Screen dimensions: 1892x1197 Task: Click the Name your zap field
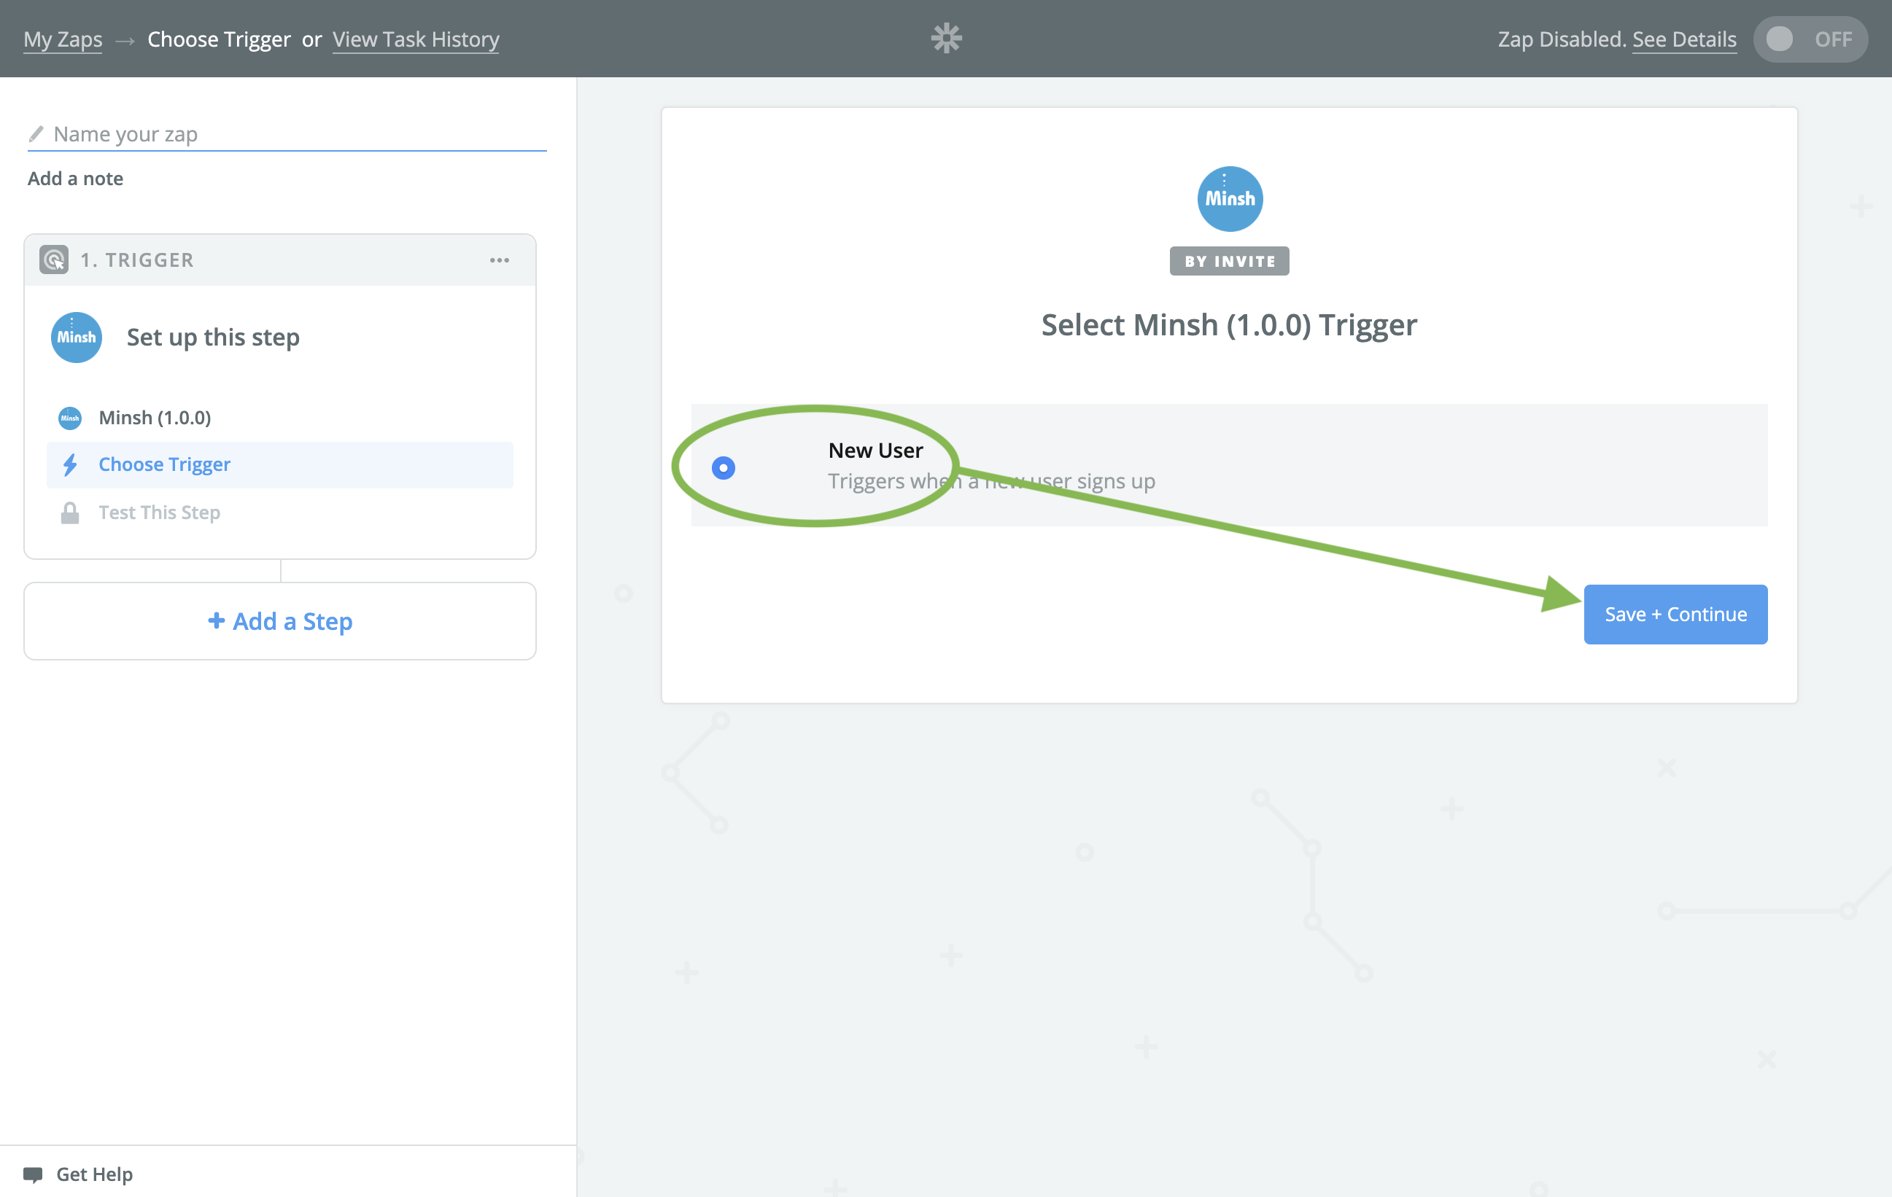287,134
